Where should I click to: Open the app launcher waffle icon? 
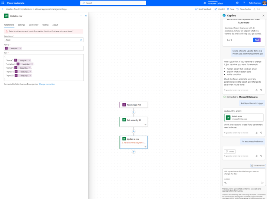(3, 3)
